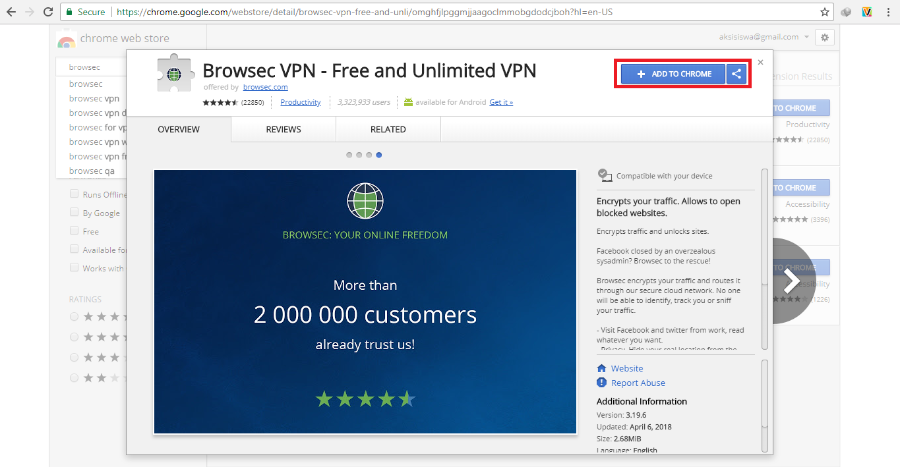Toggle the By Google checkbox

(x=75, y=213)
